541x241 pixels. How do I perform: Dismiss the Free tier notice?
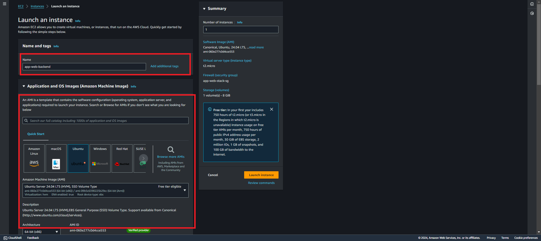[x=271, y=109]
